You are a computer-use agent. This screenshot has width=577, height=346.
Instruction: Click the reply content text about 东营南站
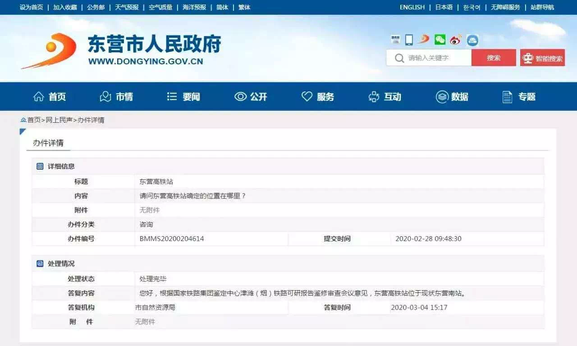(x=302, y=293)
